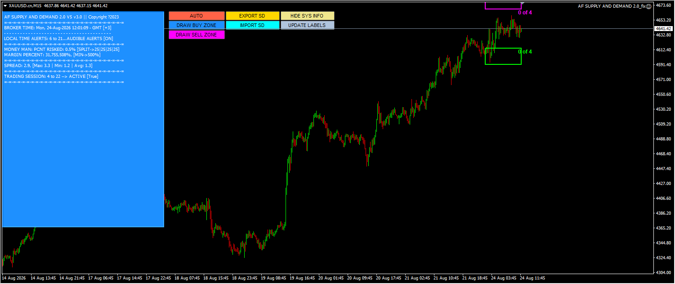Click the DRAW SELL ZONE button

197,35
